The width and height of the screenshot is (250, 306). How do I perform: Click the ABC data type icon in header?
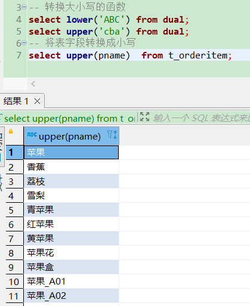coord(32,135)
